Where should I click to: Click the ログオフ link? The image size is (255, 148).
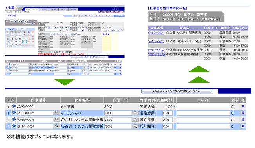tap(115, 9)
